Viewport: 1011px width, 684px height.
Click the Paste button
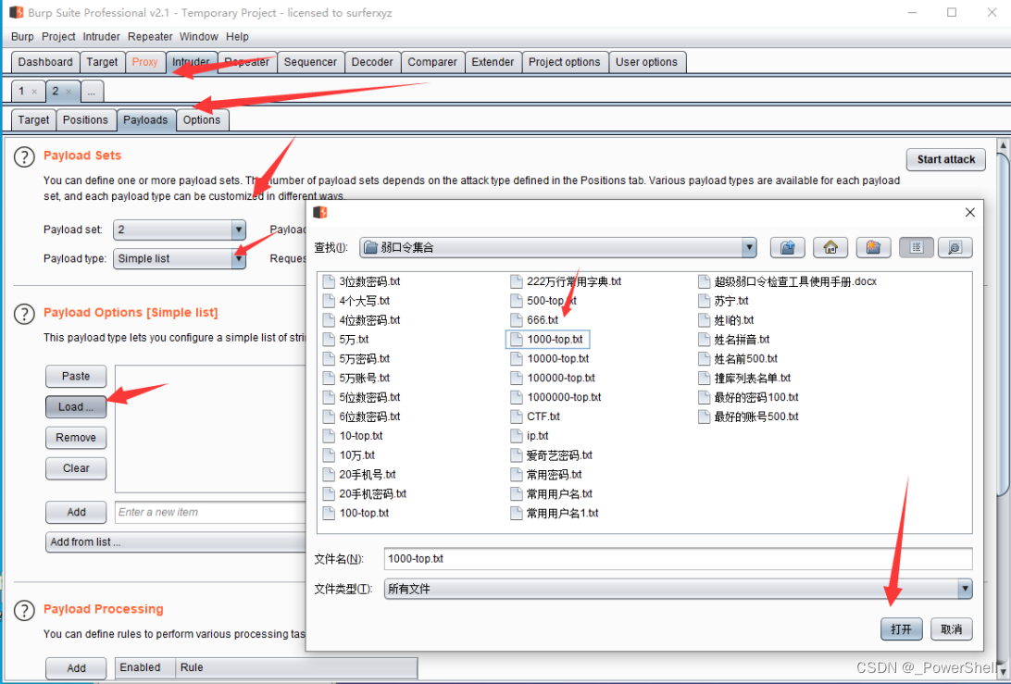76,376
